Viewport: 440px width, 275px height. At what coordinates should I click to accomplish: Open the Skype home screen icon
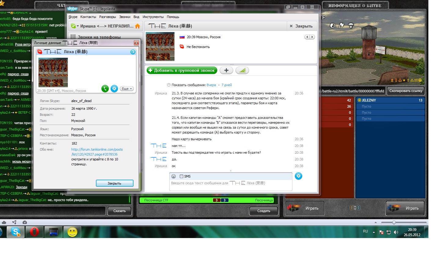click(137, 26)
